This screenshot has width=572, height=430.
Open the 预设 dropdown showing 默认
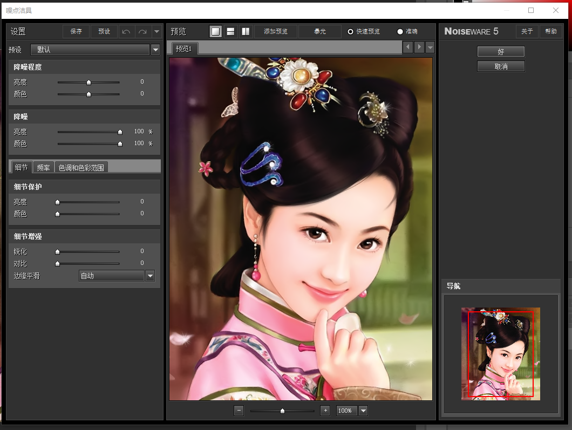pyautogui.click(x=95, y=49)
